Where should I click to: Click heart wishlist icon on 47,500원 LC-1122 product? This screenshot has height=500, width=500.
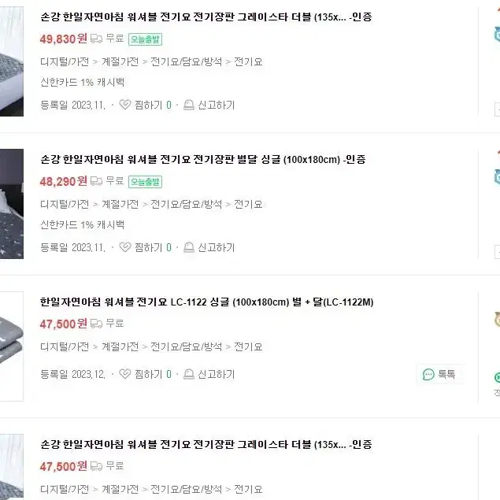coord(125,374)
